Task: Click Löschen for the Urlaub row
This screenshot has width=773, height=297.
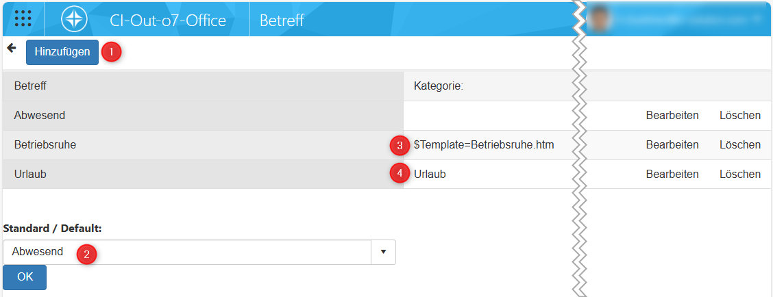Action: pos(739,175)
